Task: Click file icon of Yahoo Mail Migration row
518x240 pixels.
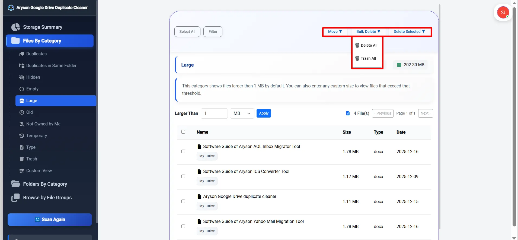Action: 199,222
